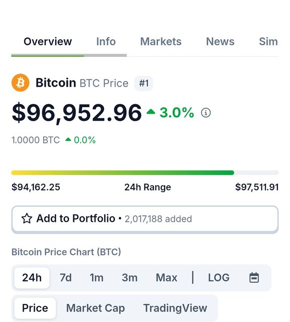This screenshot has width=290, height=322.
Task: Click the small green arrow beside 0.0%
Action: (68, 140)
